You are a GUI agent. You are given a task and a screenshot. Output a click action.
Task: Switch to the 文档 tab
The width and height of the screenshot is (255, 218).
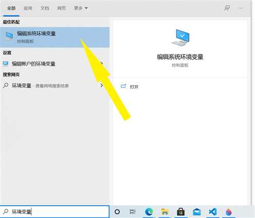coord(45,8)
